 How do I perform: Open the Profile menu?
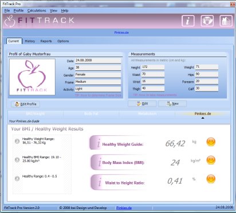18,11
